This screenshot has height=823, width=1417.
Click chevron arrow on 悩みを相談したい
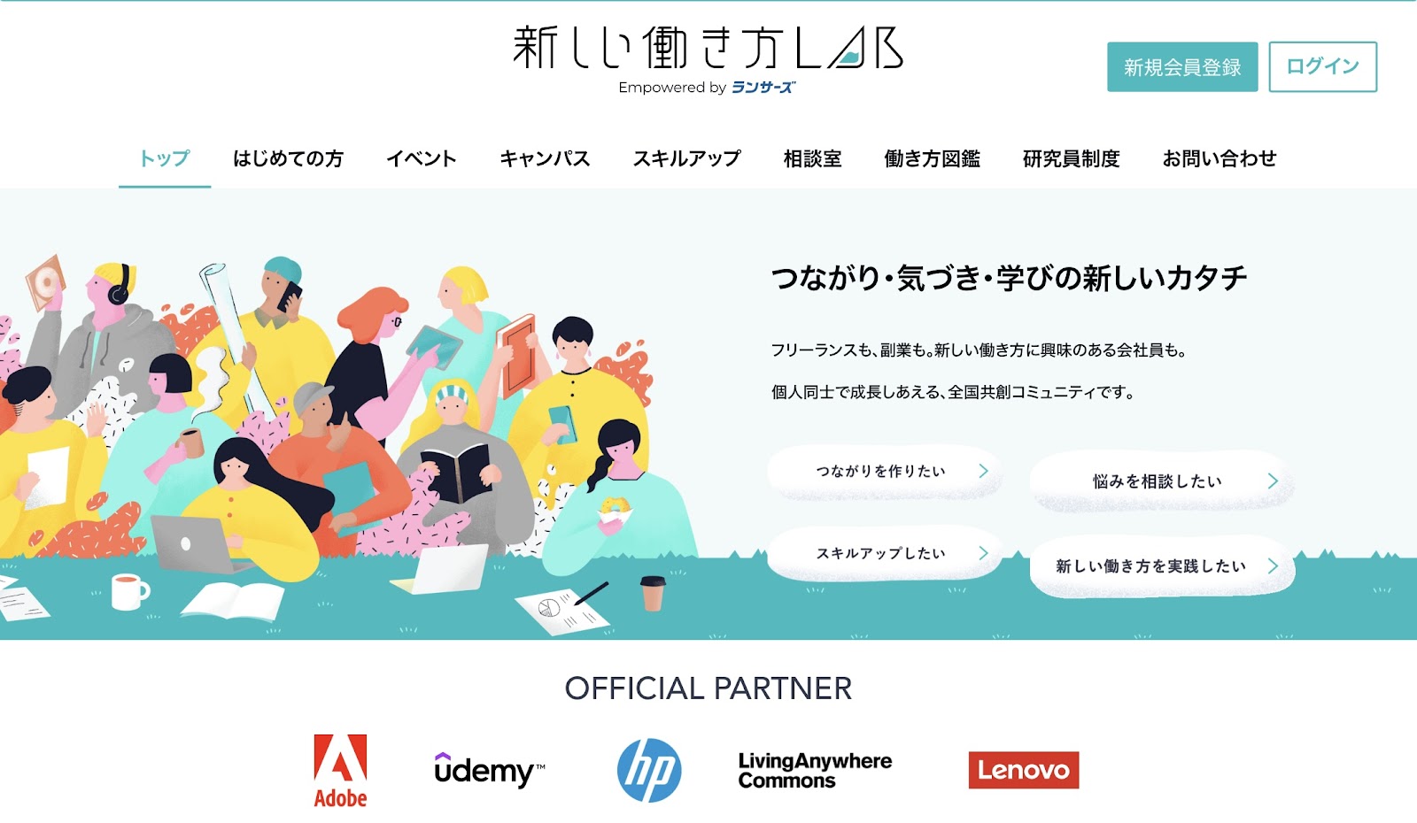(1273, 481)
